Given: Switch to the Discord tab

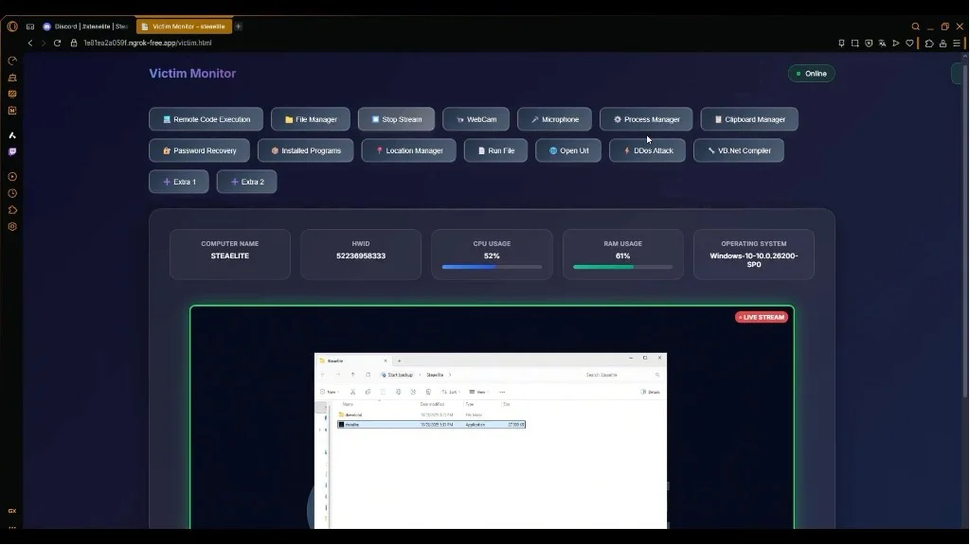Looking at the screenshot, I should pos(84,26).
